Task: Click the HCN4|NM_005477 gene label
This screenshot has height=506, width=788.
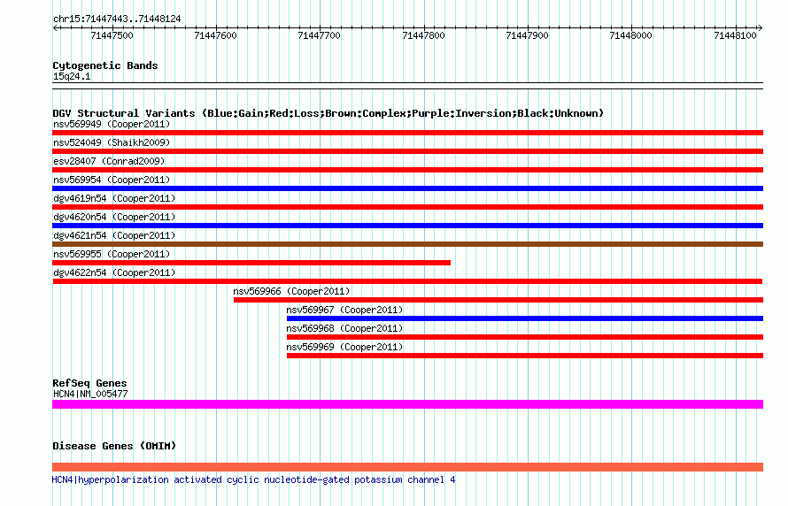Action: (90, 394)
